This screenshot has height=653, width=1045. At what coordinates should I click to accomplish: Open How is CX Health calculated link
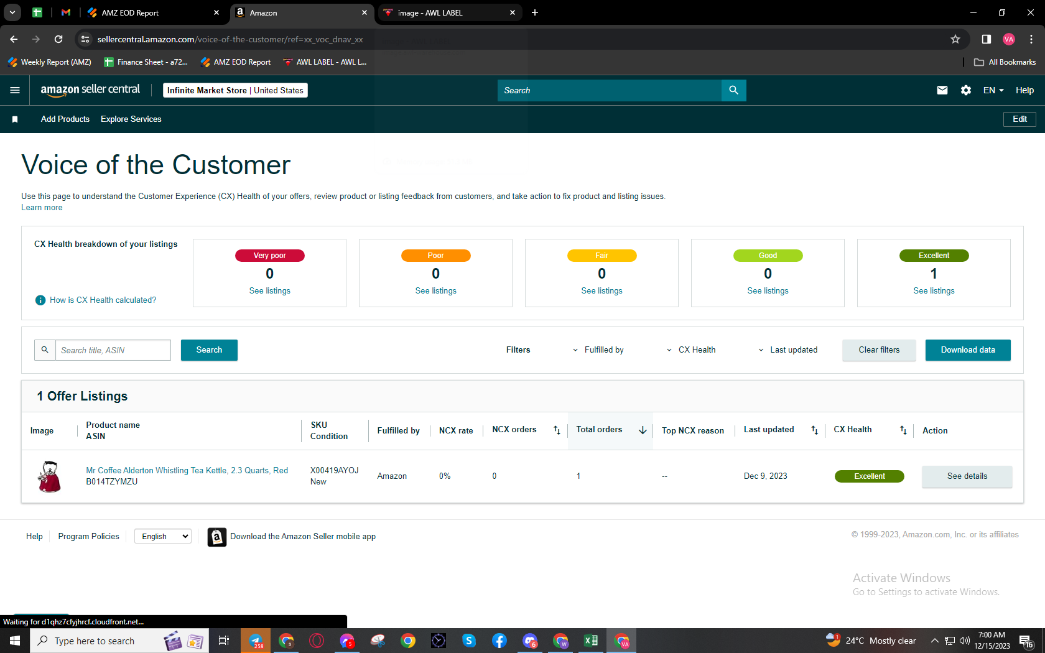coord(103,300)
